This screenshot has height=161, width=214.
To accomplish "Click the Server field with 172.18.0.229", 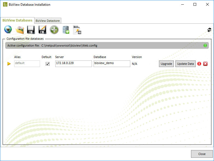I will coord(73,64).
